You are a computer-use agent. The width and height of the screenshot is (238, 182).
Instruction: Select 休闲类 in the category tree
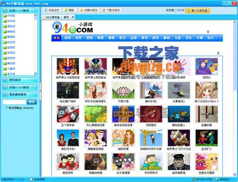click(x=12, y=15)
